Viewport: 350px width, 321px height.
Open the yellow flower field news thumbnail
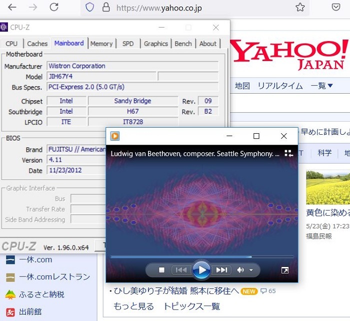328,187
